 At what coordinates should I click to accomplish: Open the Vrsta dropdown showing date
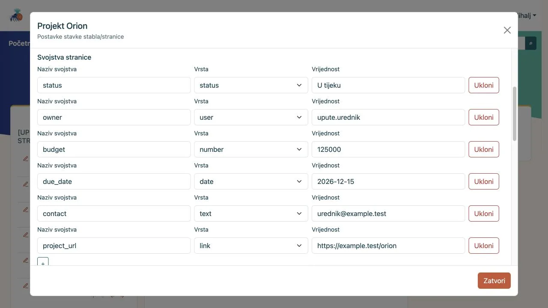[251, 181]
